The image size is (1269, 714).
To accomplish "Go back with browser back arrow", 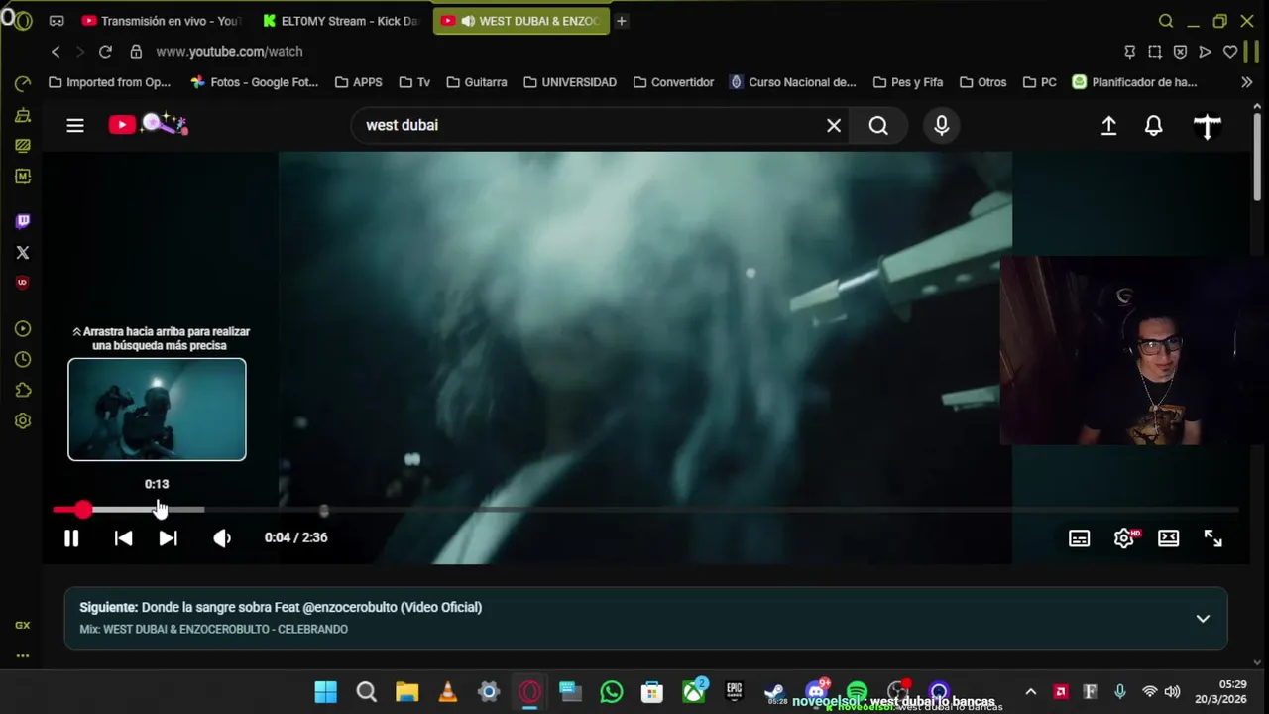I will (x=56, y=52).
